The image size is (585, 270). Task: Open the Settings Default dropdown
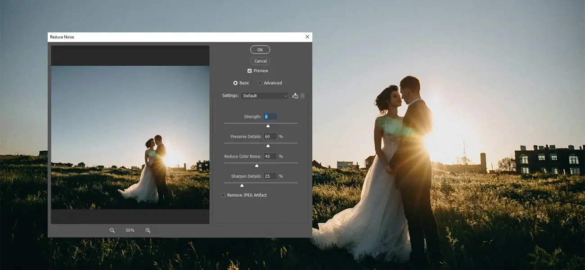[264, 96]
